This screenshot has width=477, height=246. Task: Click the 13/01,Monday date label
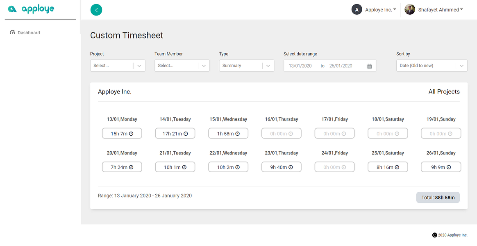pyautogui.click(x=122, y=119)
